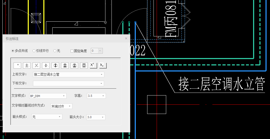Insert the double-bar rebar grade symbol
Image resolution: width=270 pixels, height=139 pixels.
(x=84, y=65)
